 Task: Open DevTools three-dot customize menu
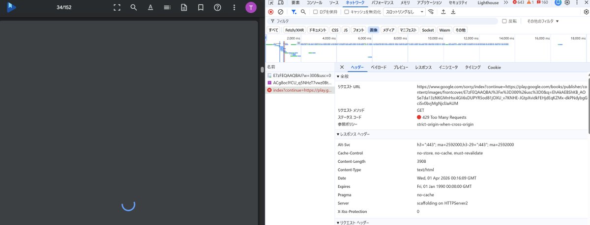576,2
